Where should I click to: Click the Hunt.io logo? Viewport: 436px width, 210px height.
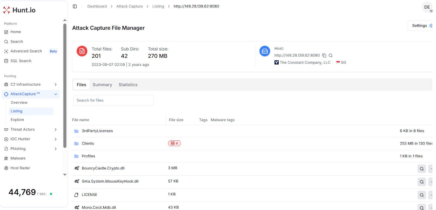click(19, 10)
